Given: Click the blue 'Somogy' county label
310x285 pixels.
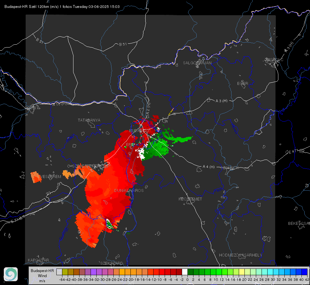Looking at the screenshot, I should [63, 234].
